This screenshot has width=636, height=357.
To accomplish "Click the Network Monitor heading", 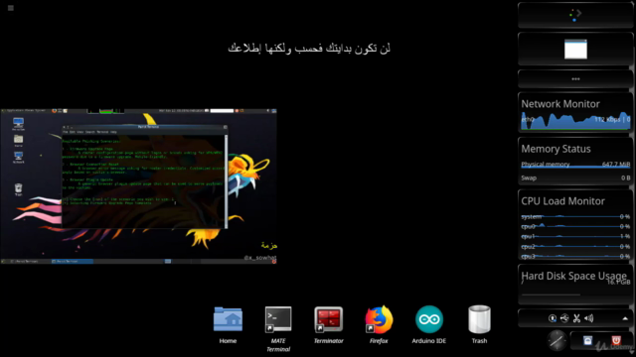I will pos(560,104).
